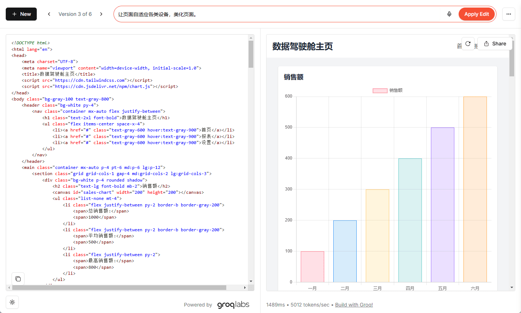The image size is (521, 313).
Task: Click the Version 3 of 6 label
Action: click(75, 14)
